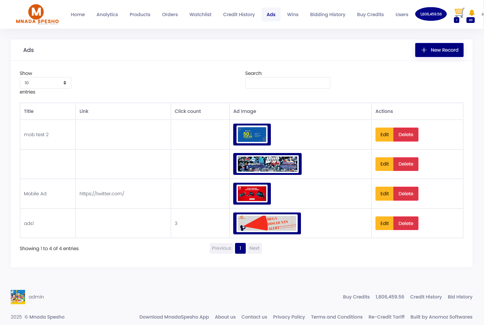Go to the Analytics menu item
The width and height of the screenshot is (484, 325).
coord(107,15)
